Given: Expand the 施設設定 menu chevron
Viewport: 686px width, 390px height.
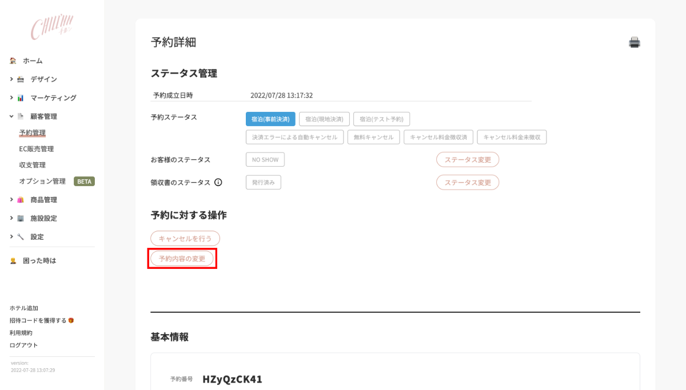Looking at the screenshot, I should pos(11,218).
